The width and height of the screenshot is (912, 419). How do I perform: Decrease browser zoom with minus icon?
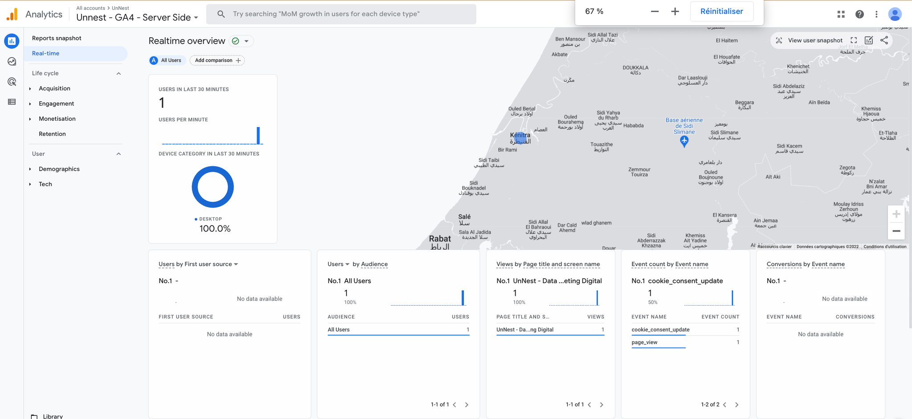(655, 12)
